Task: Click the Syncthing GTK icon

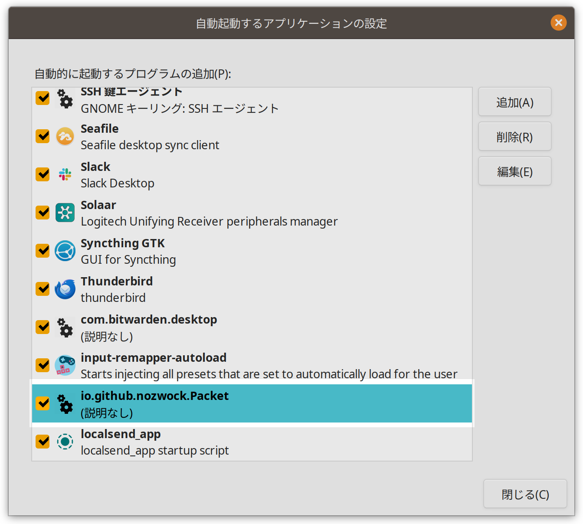Action: pyautogui.click(x=65, y=251)
